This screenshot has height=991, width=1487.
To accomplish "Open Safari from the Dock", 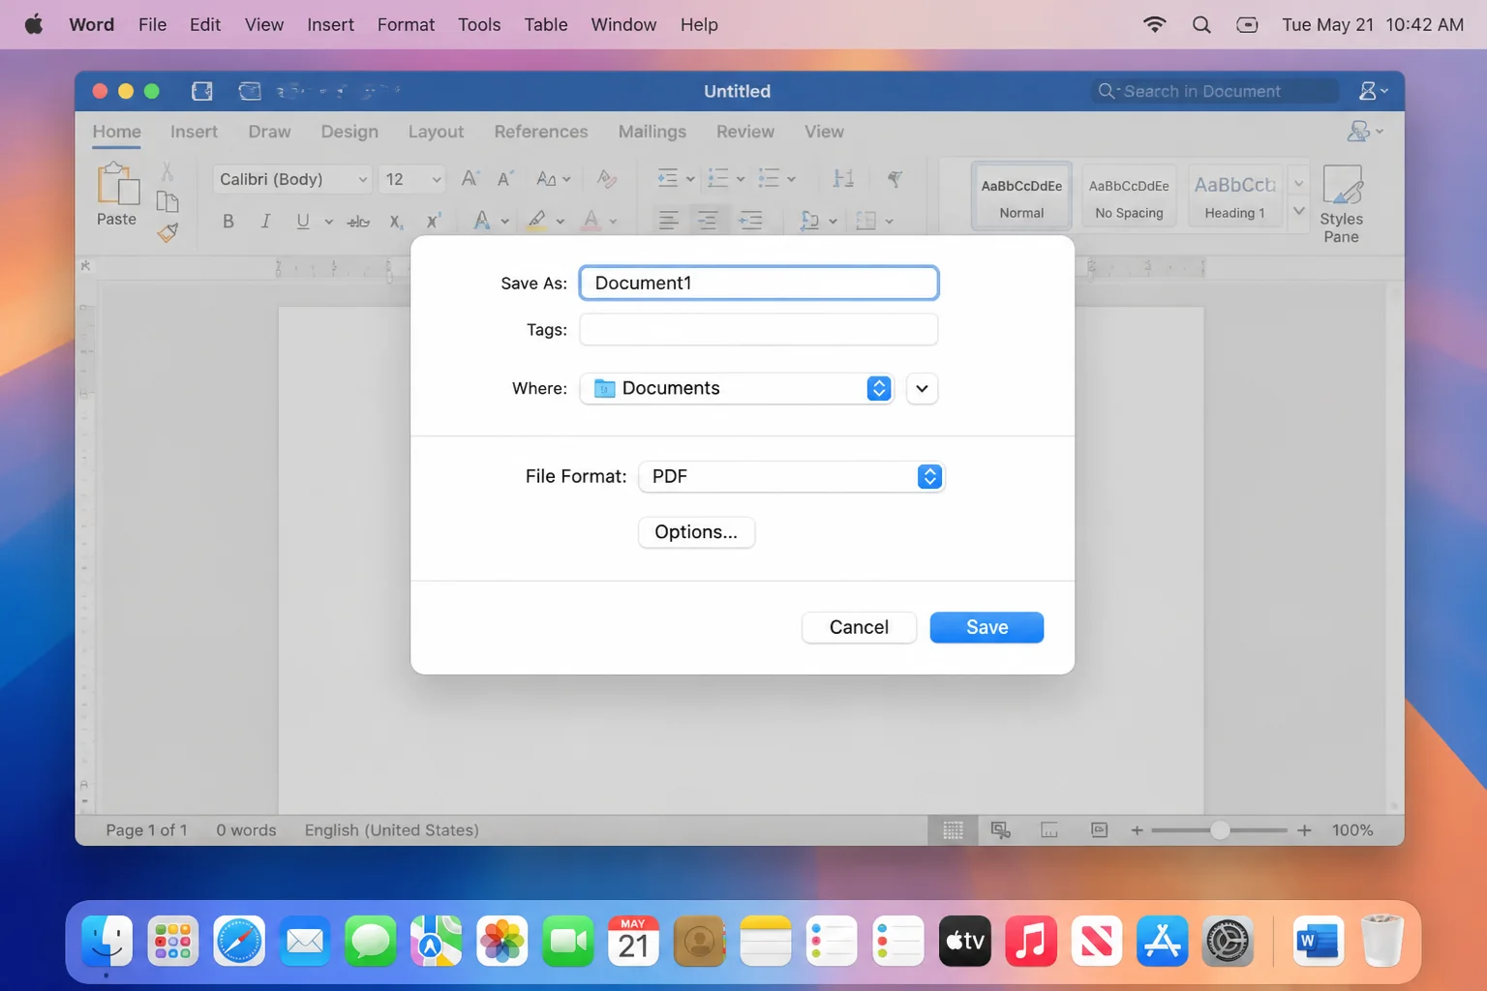I will tap(239, 941).
